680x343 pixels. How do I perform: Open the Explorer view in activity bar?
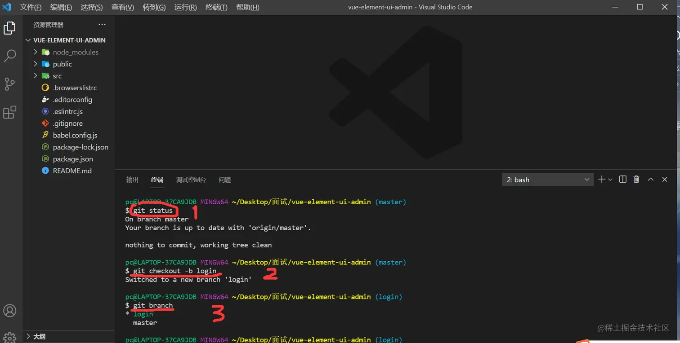(9, 28)
